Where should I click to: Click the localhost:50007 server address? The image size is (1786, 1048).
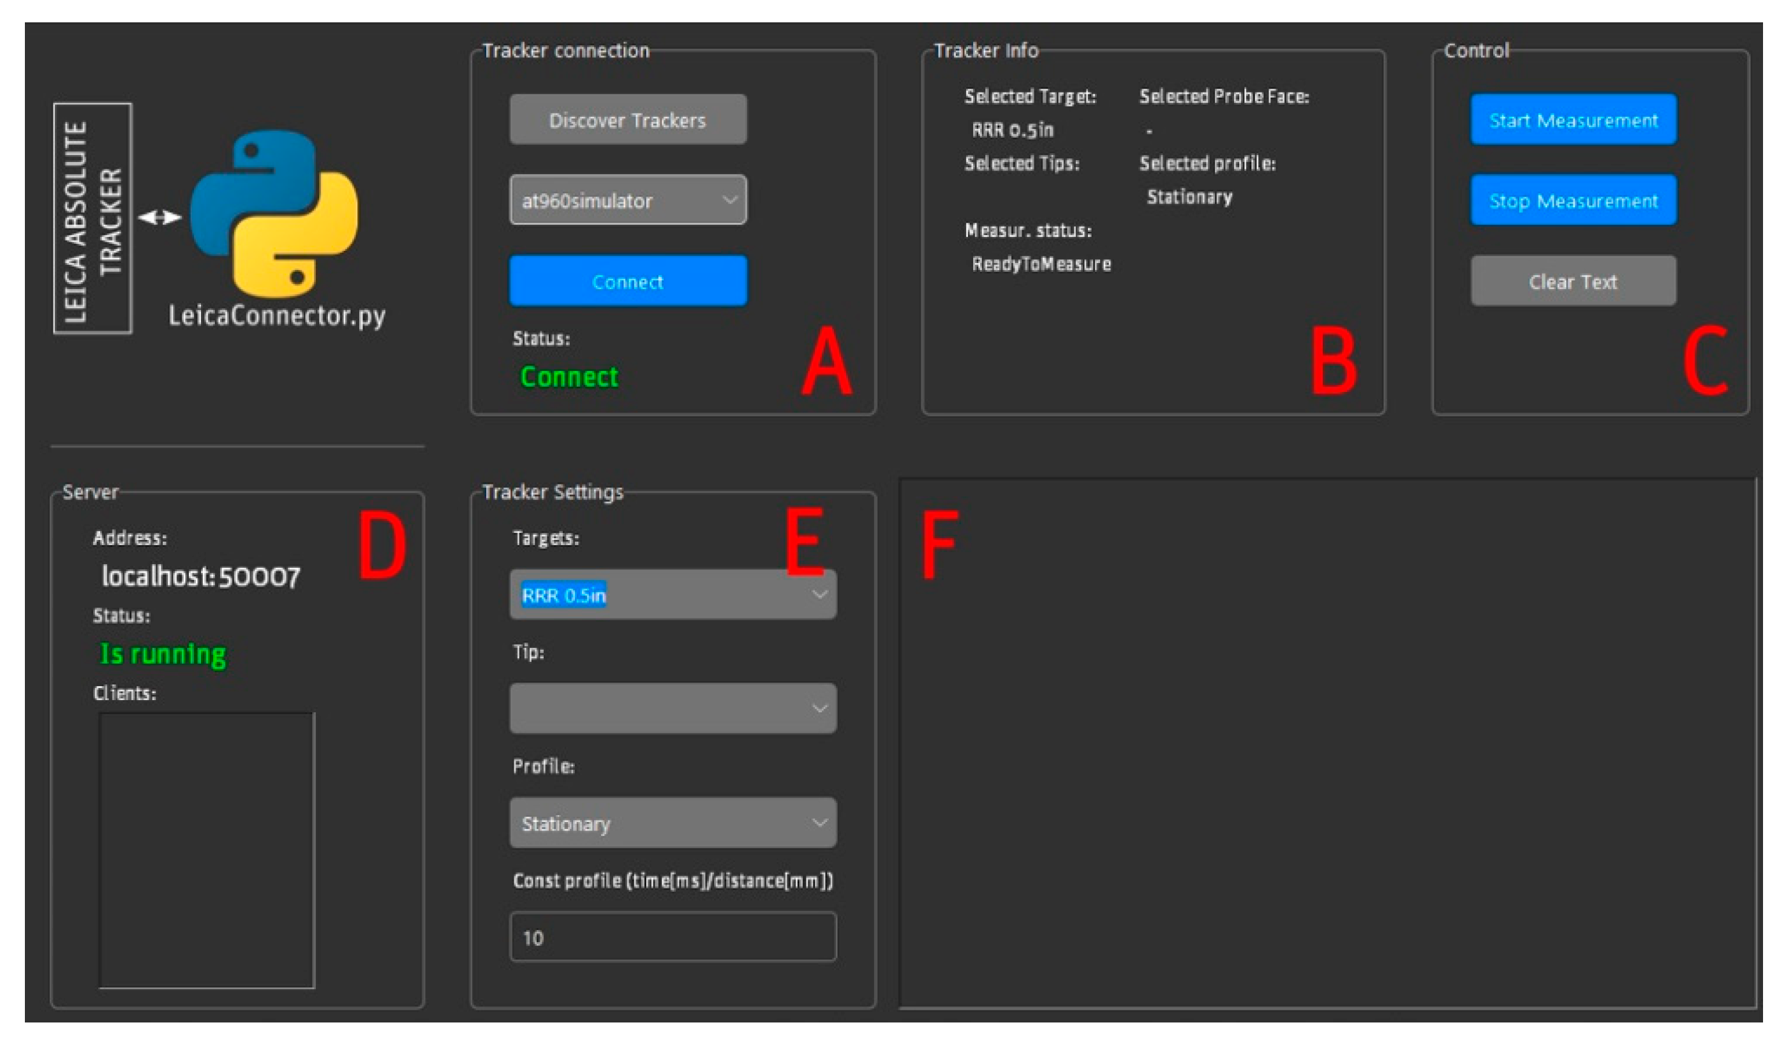[x=201, y=576]
